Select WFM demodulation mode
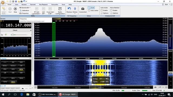 point(21,69)
